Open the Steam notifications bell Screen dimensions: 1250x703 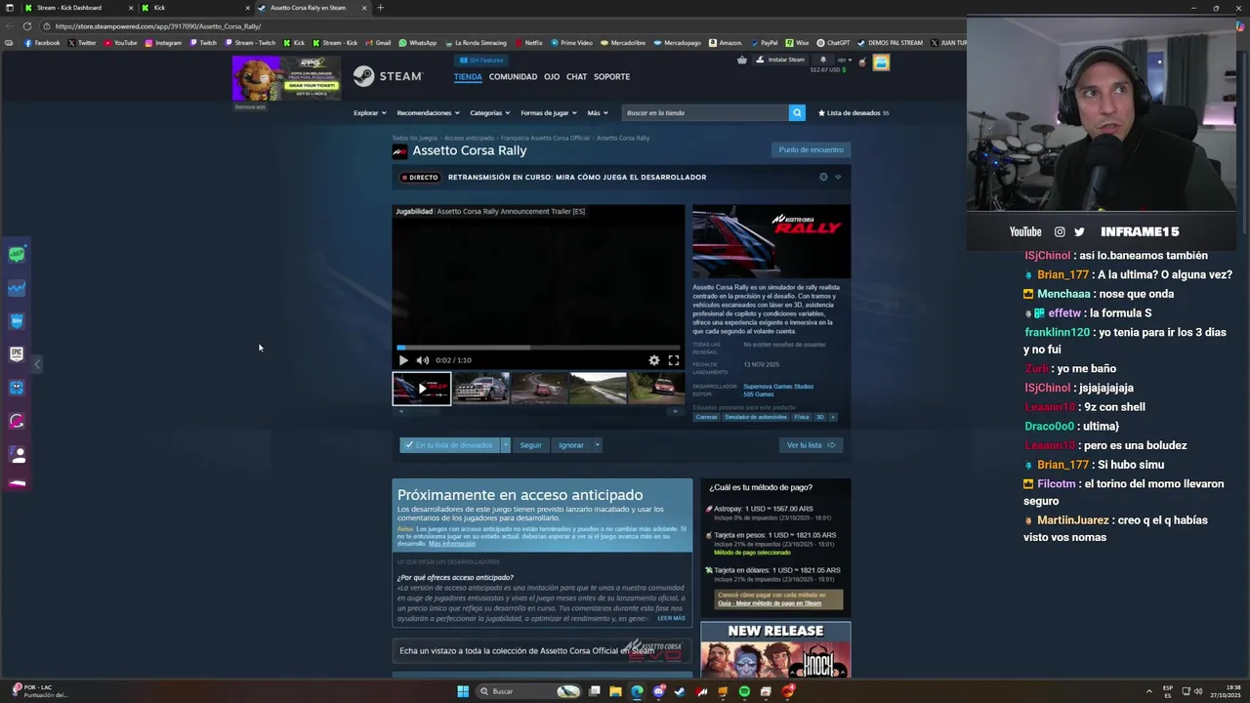click(x=823, y=60)
